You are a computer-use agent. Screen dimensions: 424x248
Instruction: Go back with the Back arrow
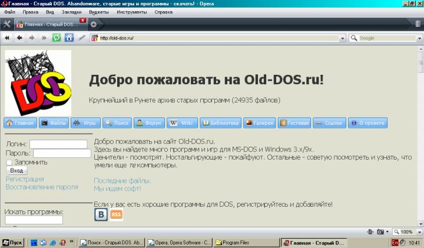point(19,38)
